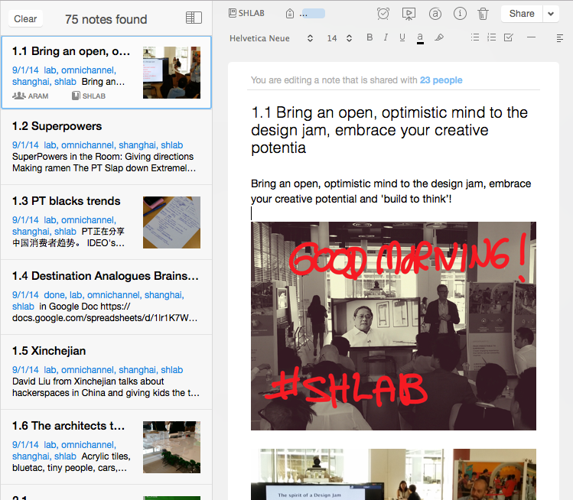
Task: Click the note title in the editor
Action: (389, 130)
